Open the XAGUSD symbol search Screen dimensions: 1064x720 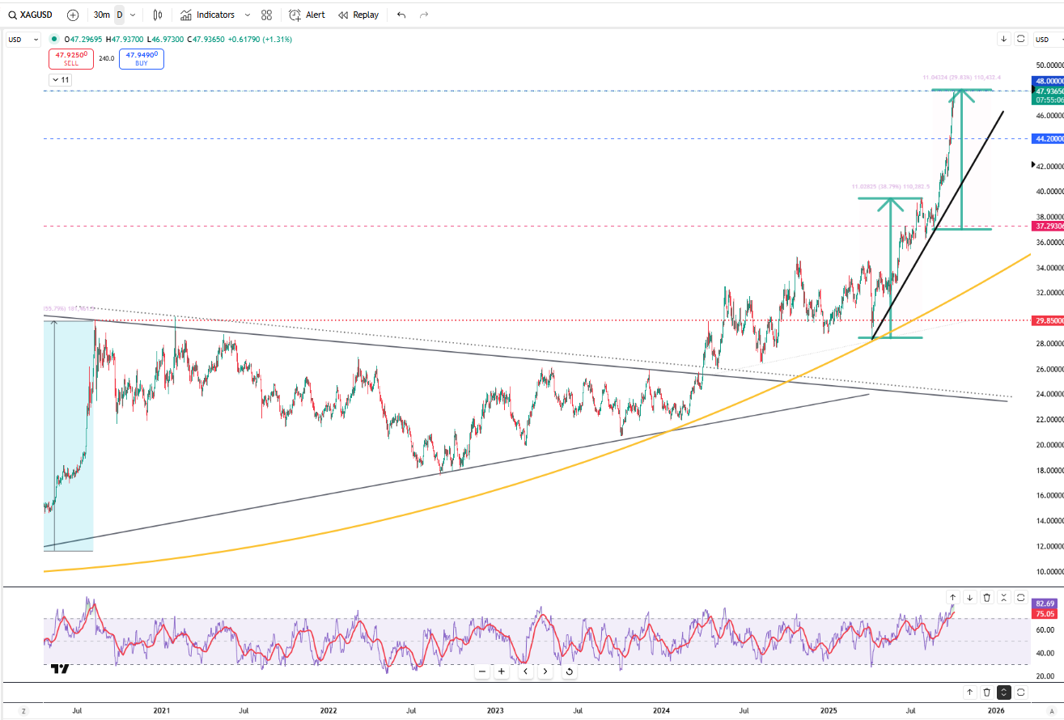pos(32,15)
